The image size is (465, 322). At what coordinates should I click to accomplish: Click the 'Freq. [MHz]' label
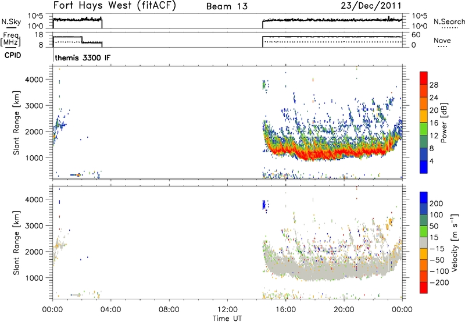click(11, 39)
